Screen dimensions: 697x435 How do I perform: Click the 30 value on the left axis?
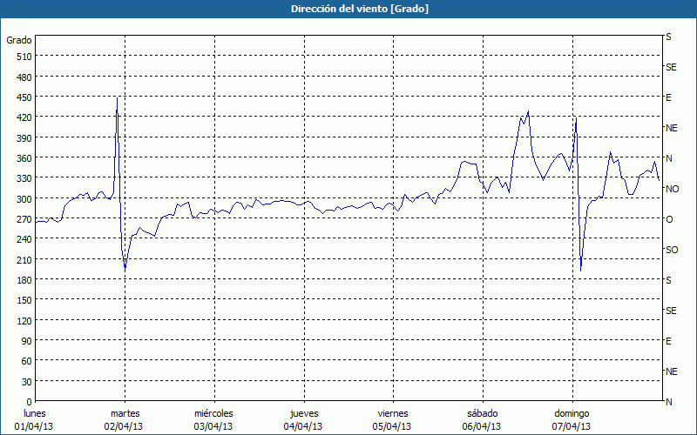(26, 382)
